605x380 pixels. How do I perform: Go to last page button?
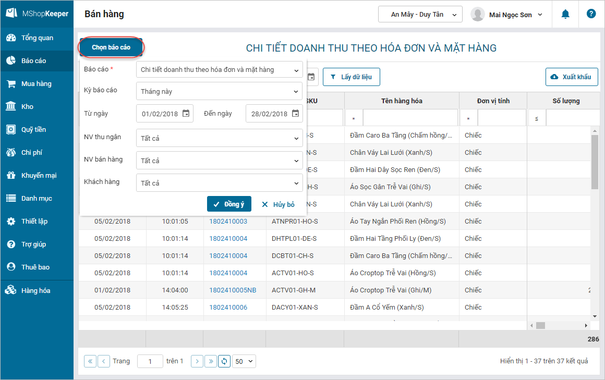point(211,361)
